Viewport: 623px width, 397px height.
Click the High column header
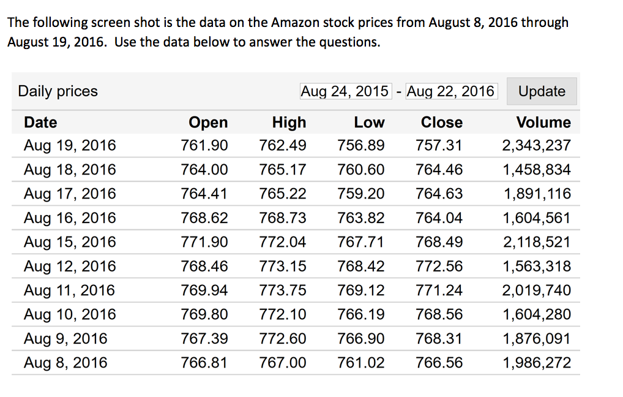pos(289,122)
